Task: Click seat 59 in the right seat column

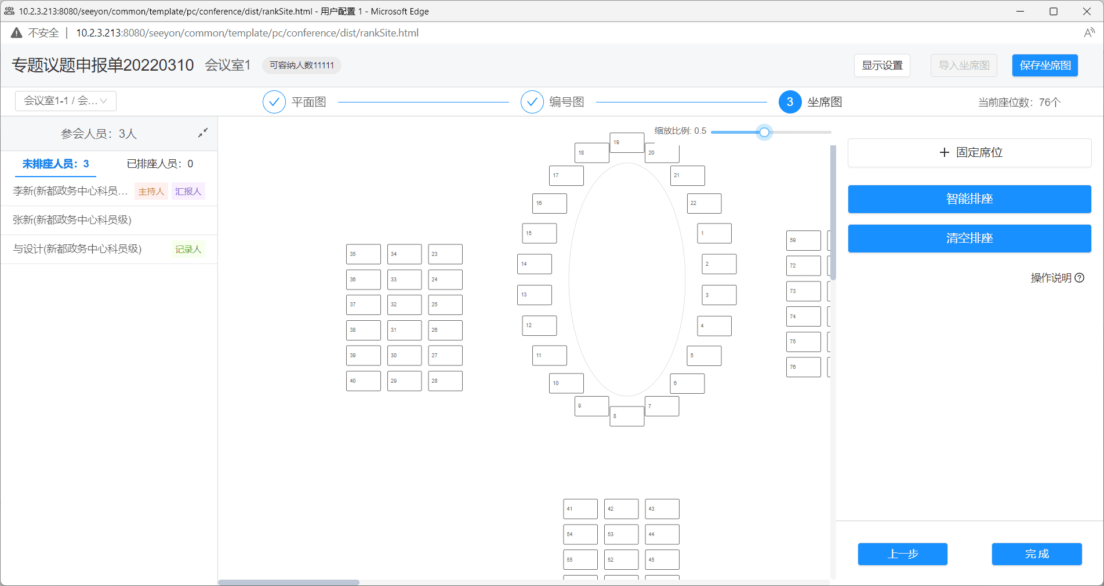Action: 804,240
